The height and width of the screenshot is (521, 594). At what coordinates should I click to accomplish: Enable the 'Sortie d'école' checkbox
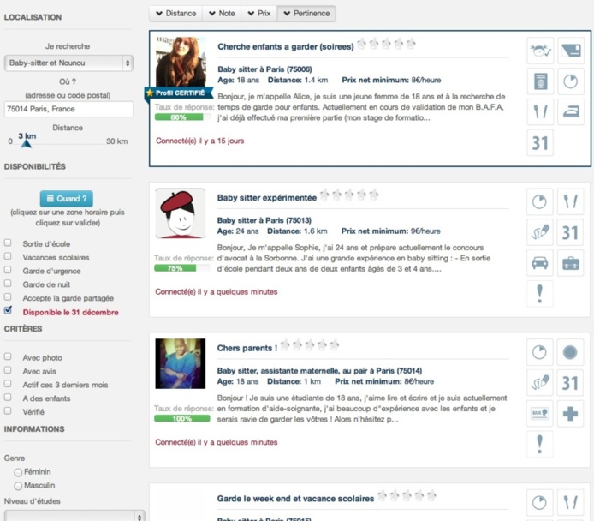click(x=9, y=244)
